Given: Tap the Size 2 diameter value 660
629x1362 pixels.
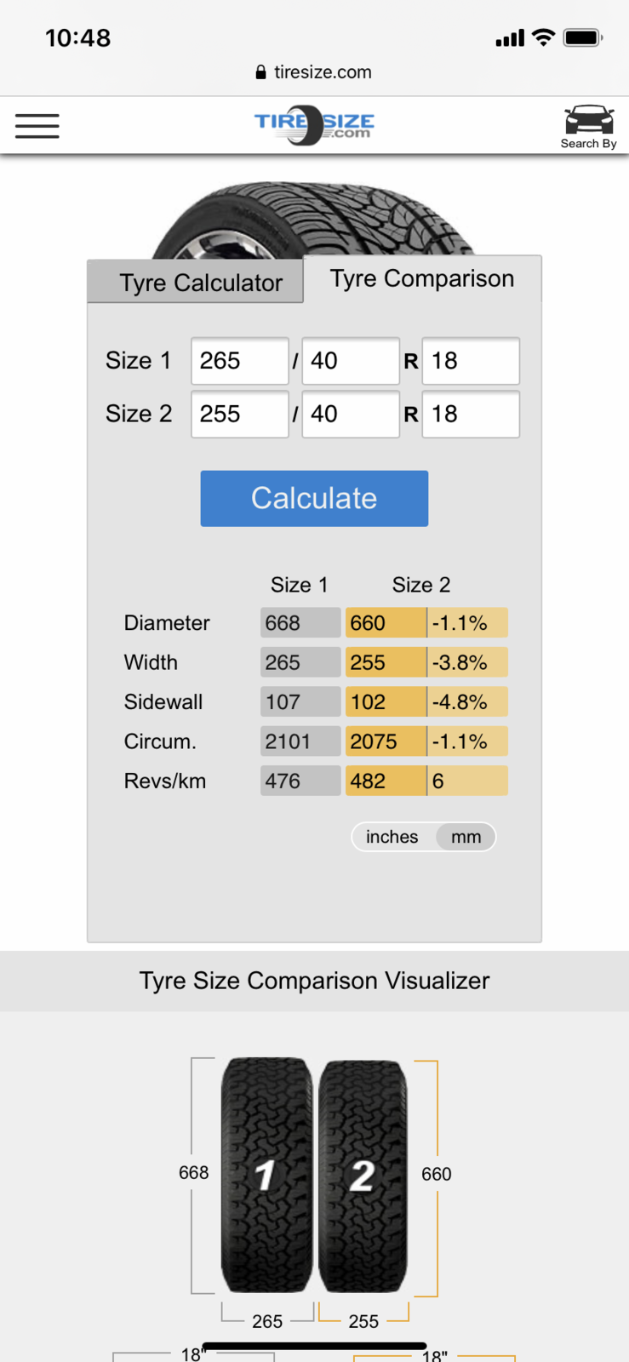Looking at the screenshot, I should coord(385,623).
